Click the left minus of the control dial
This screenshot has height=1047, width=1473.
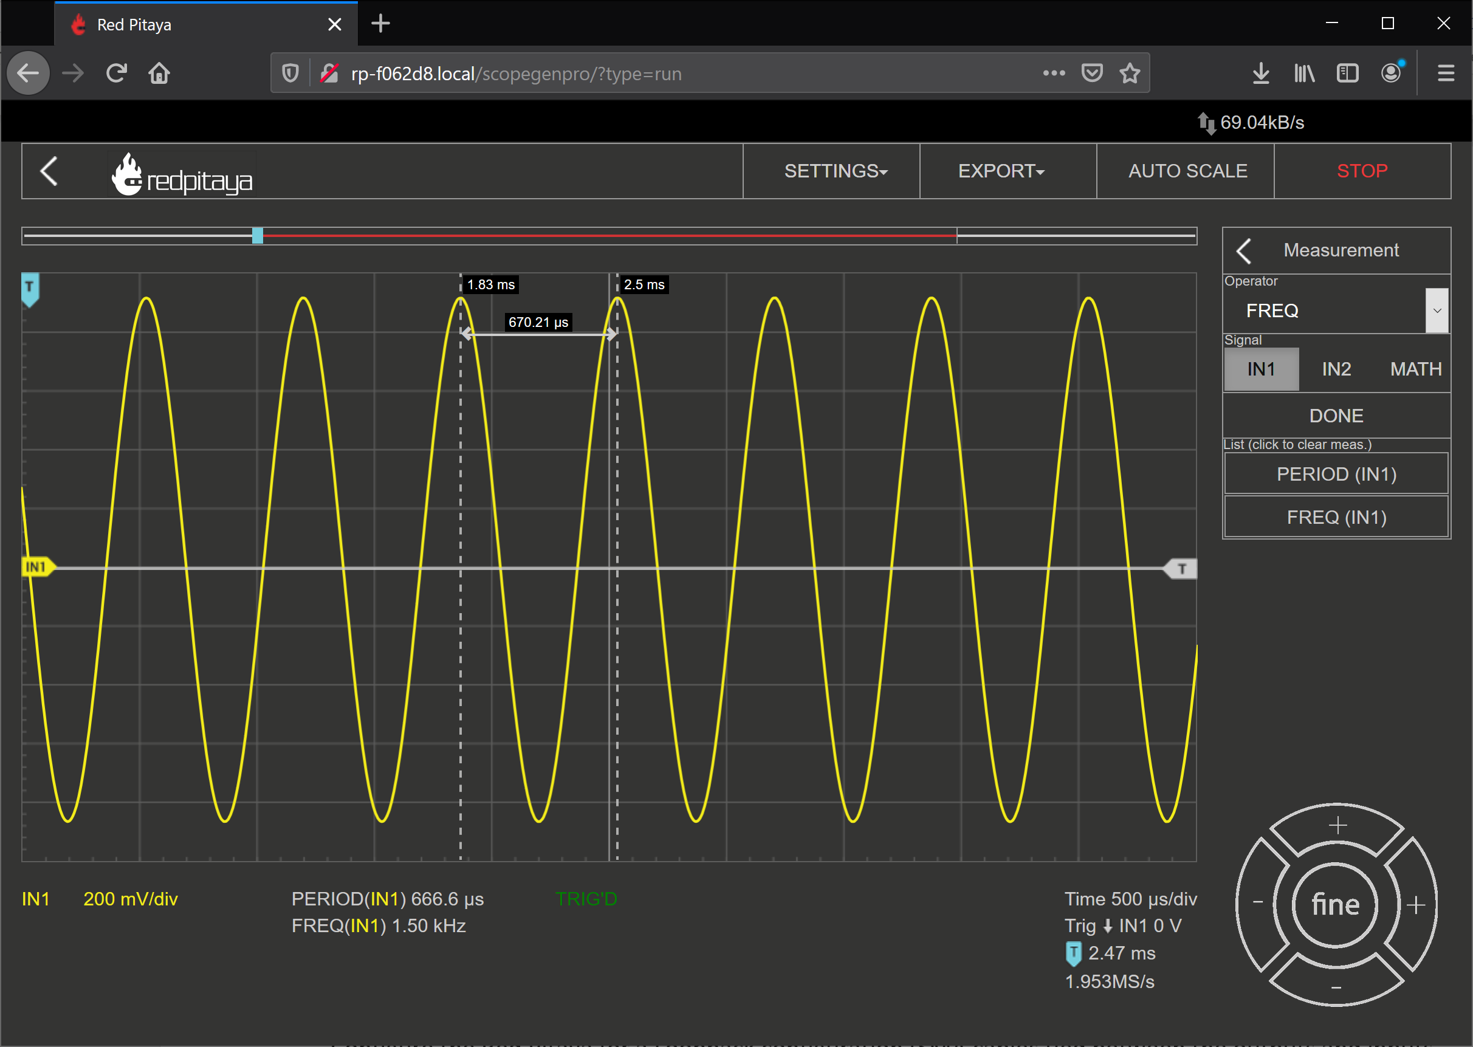[x=1258, y=902]
